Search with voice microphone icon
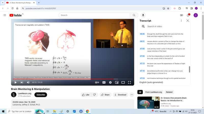The height and width of the screenshot is (114, 204). click(143, 15)
